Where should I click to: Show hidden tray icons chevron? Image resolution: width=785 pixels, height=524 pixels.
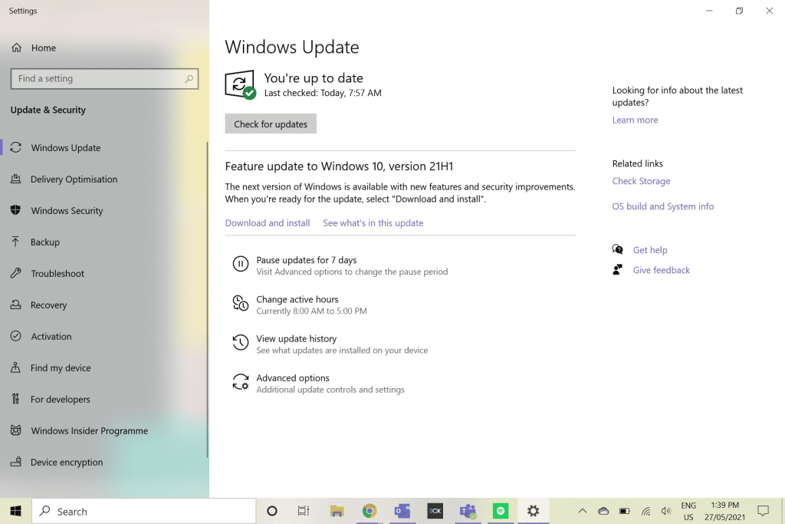[583, 511]
